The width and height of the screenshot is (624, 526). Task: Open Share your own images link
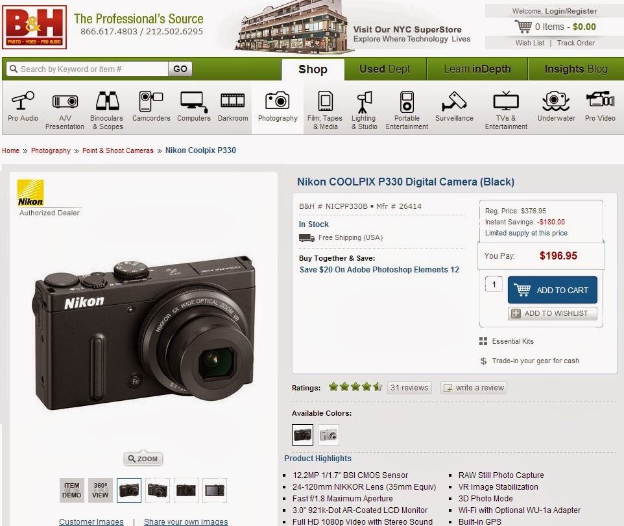tap(186, 521)
